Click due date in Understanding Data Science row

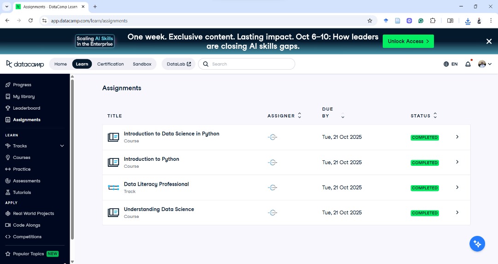(x=342, y=212)
